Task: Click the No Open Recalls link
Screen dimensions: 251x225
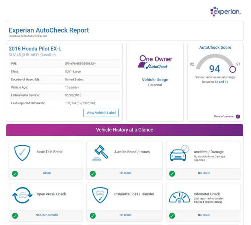Action: (x=47, y=215)
